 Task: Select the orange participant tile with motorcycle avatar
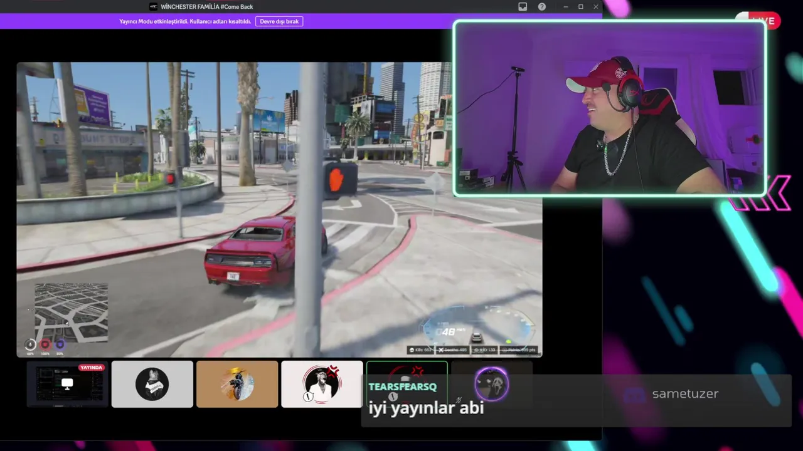tap(237, 384)
